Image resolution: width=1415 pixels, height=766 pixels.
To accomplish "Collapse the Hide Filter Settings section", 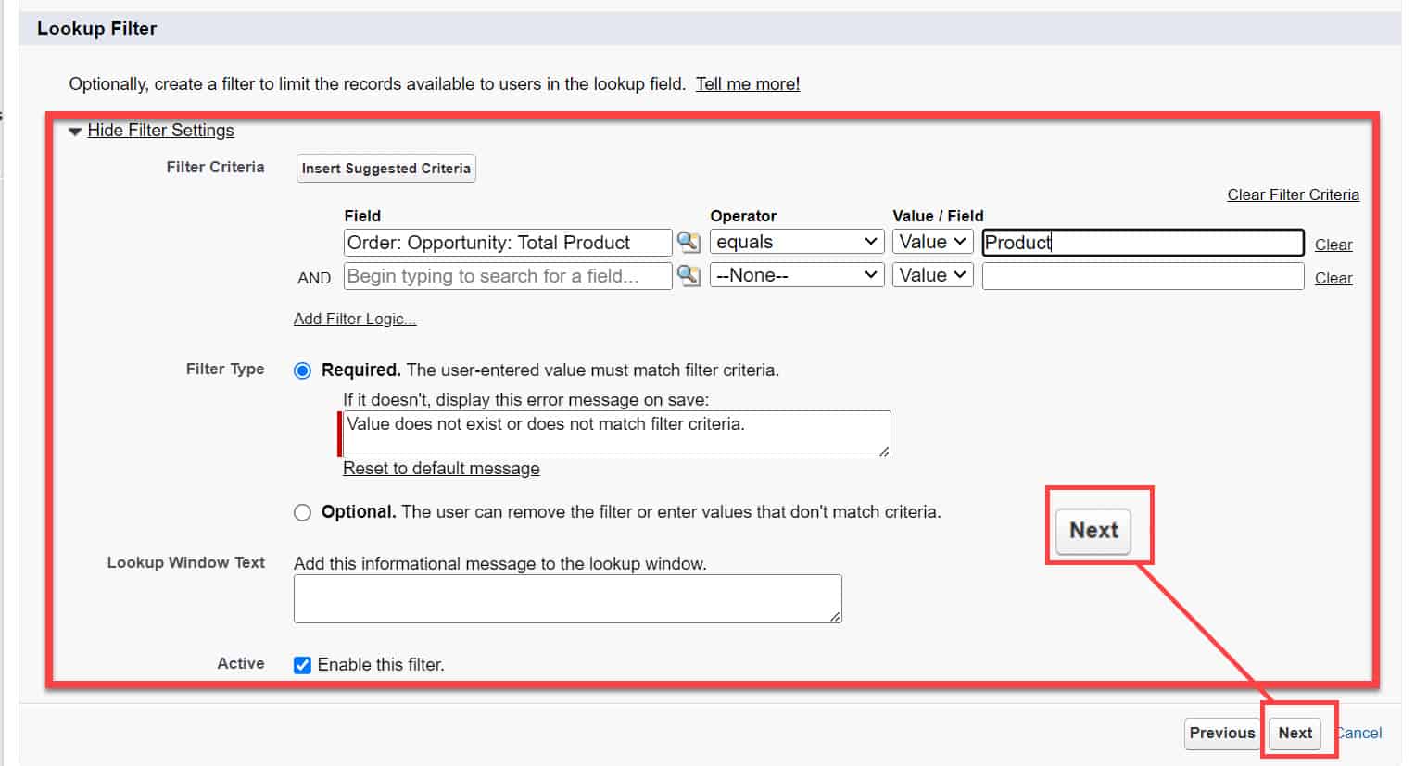I will 159,130.
